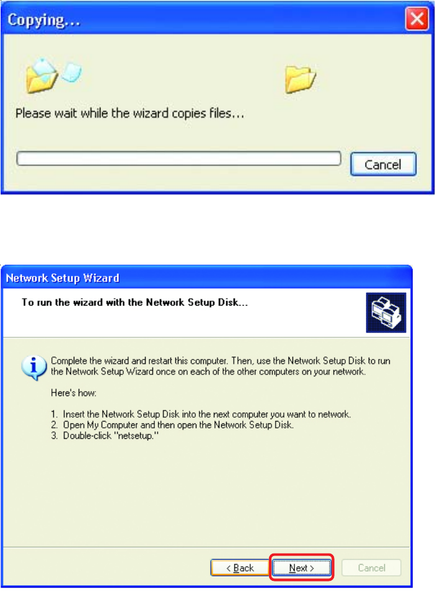435x592 pixels.
Task: Click the 'Complete the wizard and restart' paragraph
Action: (x=221, y=366)
